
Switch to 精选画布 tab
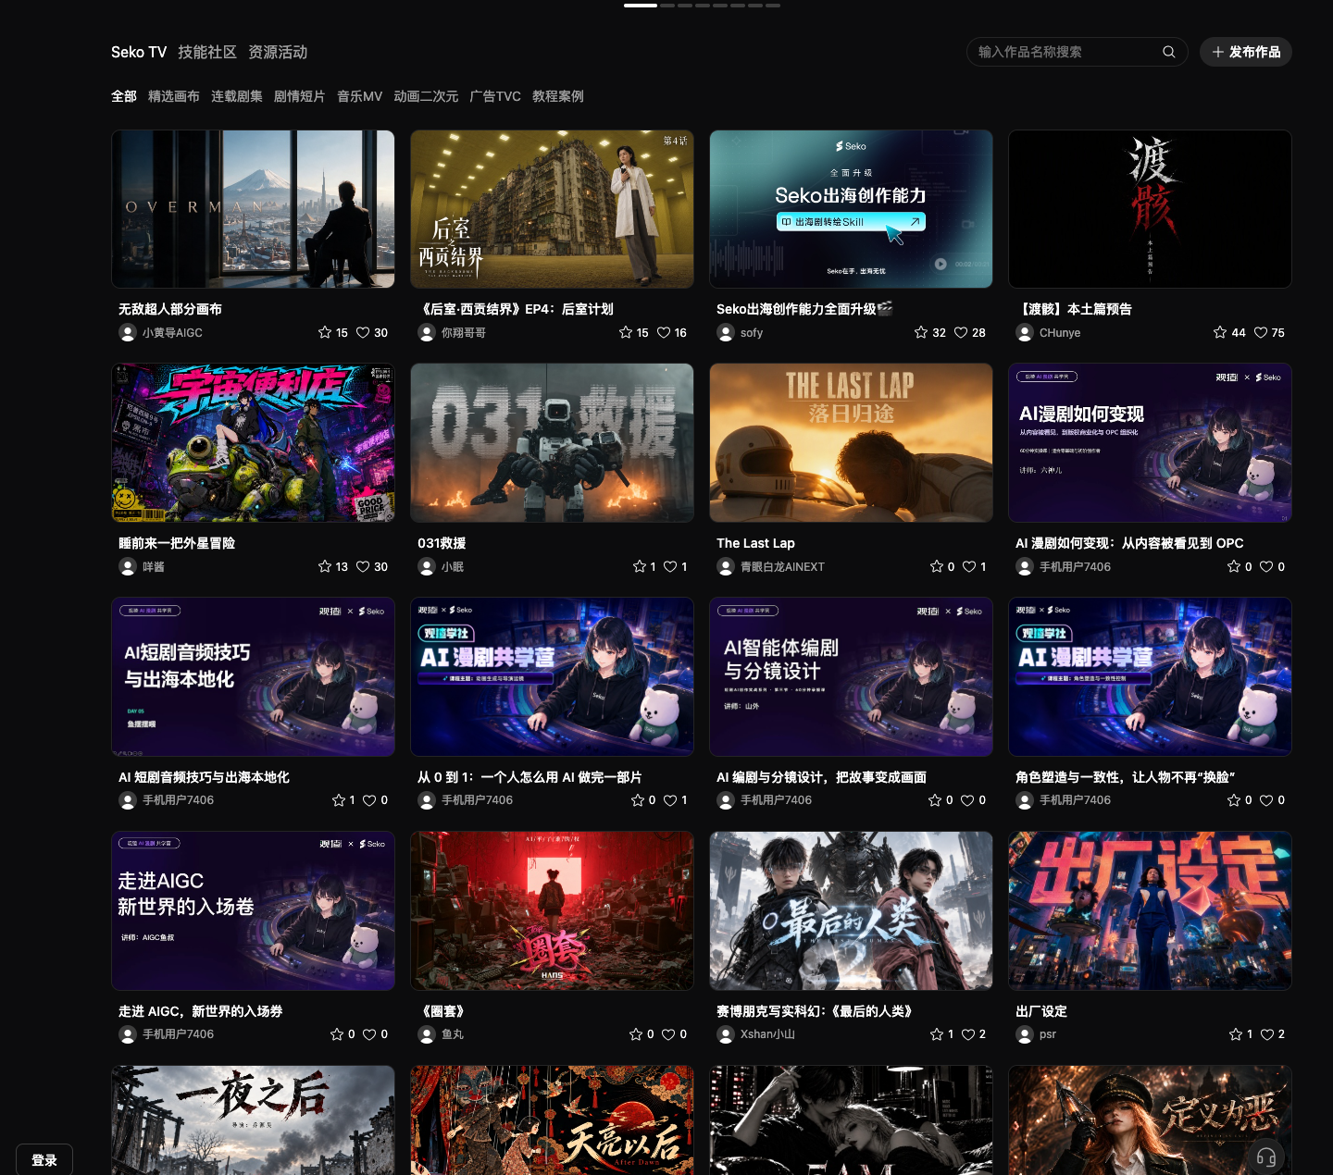click(174, 96)
